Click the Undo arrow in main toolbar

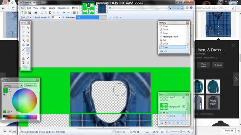click(64, 12)
